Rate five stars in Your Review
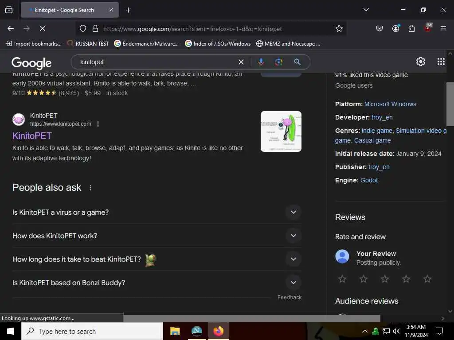Image resolution: width=454 pixels, height=340 pixels. [427, 279]
